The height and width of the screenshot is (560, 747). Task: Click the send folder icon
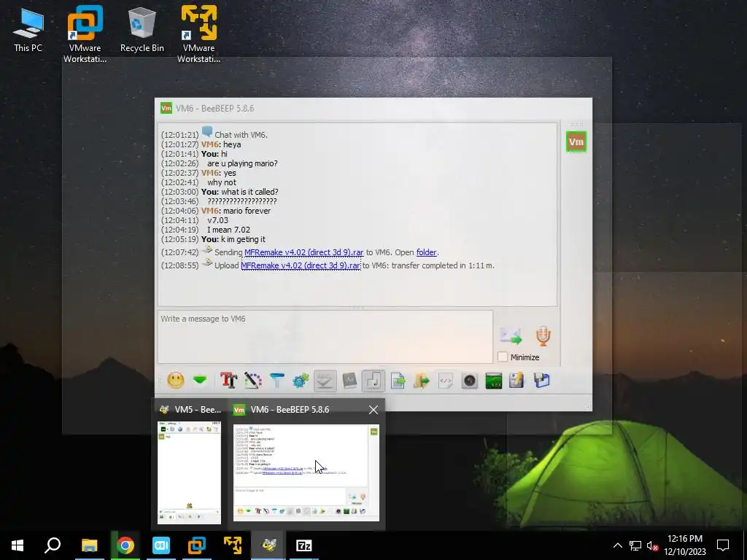(x=422, y=381)
